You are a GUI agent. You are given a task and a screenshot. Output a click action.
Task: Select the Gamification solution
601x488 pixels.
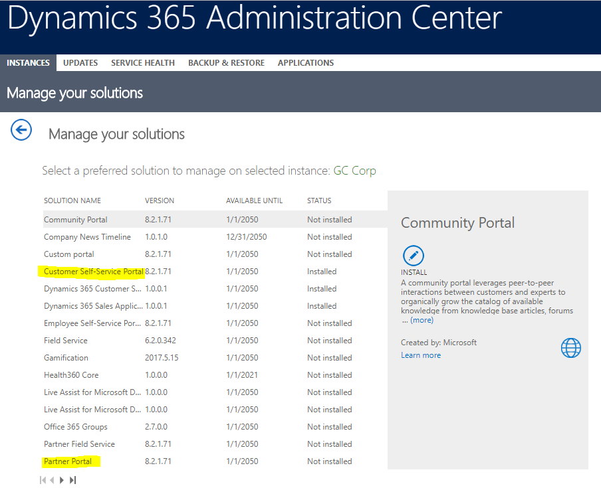click(x=66, y=357)
